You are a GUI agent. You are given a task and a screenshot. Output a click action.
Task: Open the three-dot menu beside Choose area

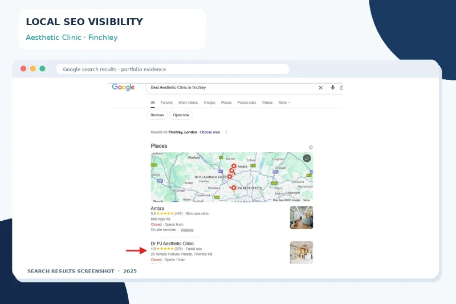[226, 132]
